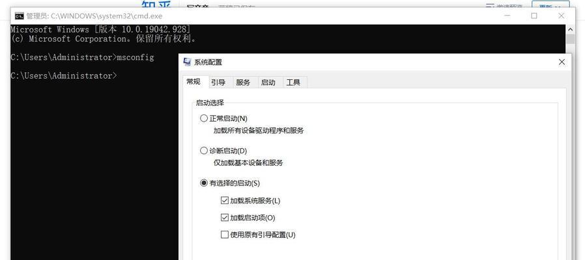Select the 正常启动(N) radio button
The height and width of the screenshot is (260, 585).
pos(204,118)
